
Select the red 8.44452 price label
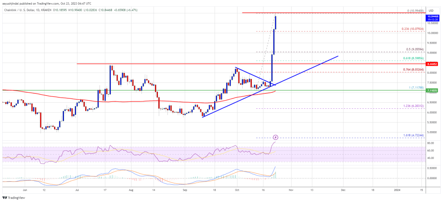coord(431,64)
